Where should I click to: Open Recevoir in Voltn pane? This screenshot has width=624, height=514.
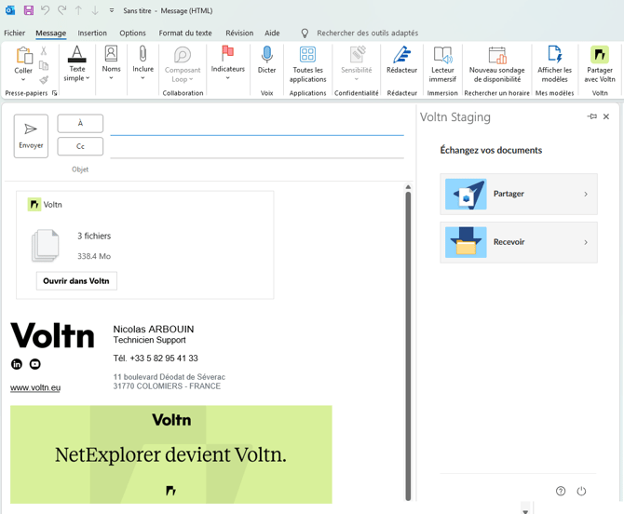(x=519, y=242)
